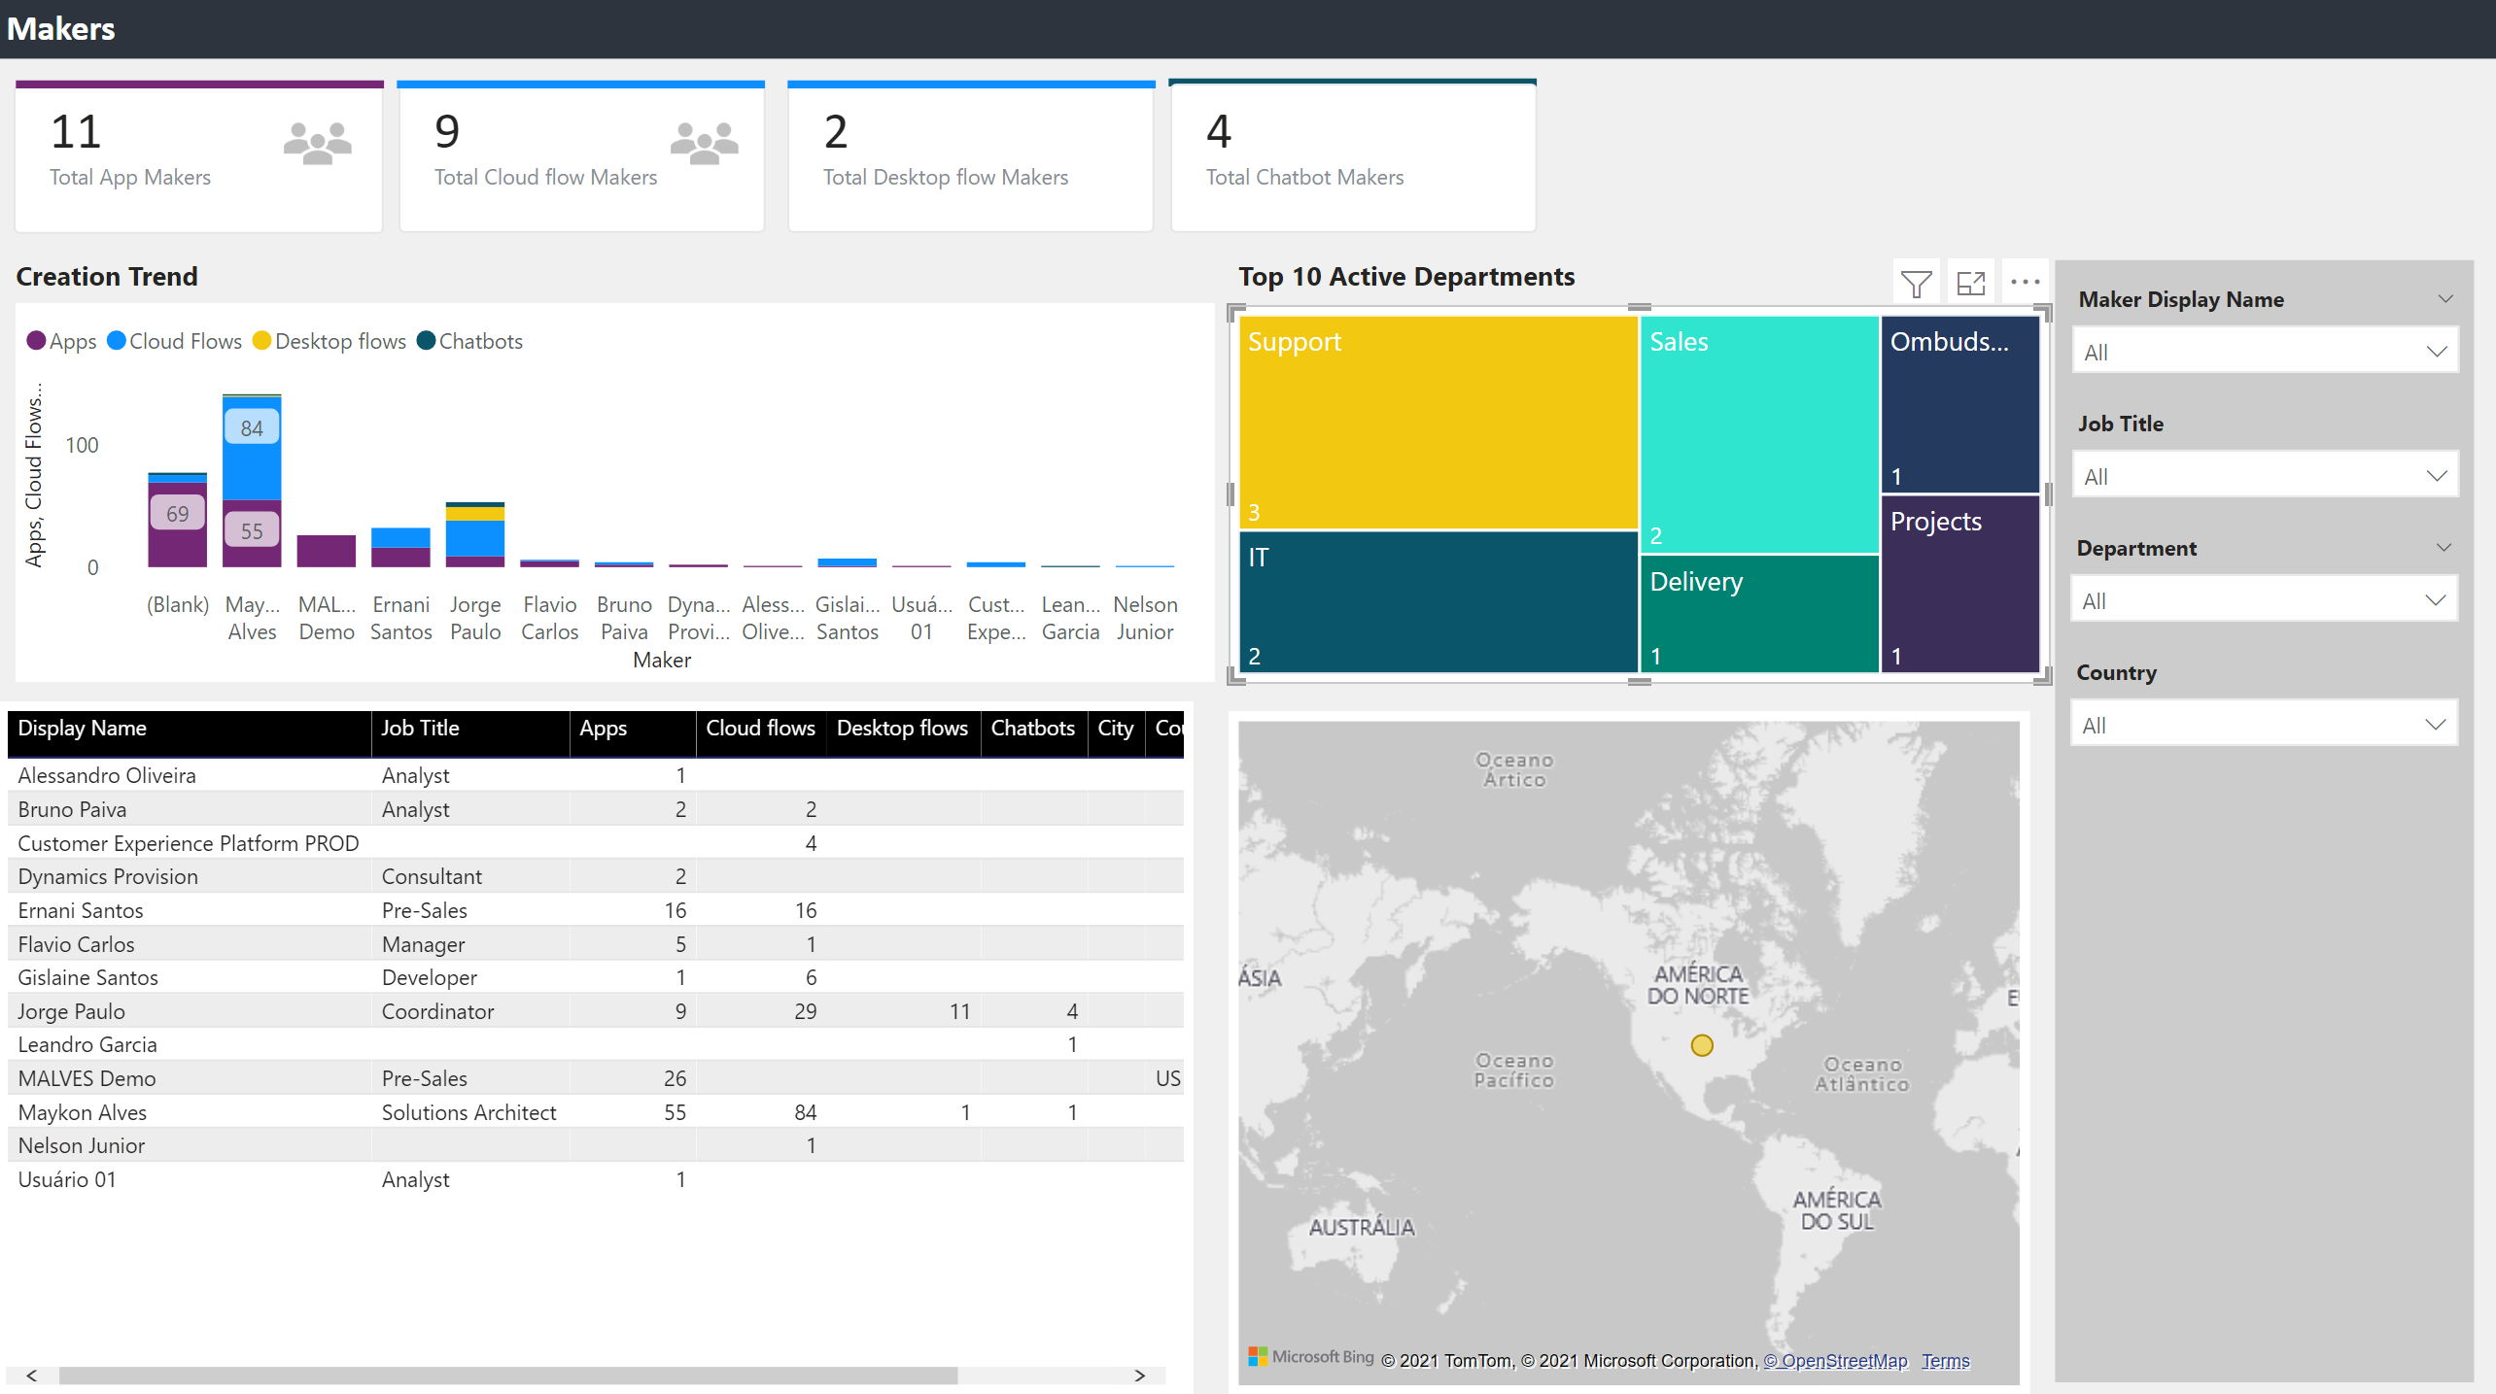Open More options on Top 10 Active Departments
2496x1394 pixels.
(x=2027, y=282)
